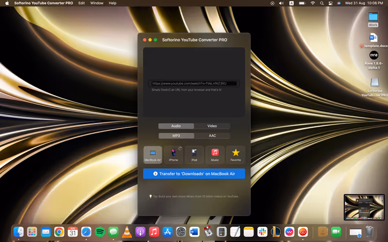This screenshot has width=388, height=242.
Task: Launch Microsoft Word from the Dock
Action: pyautogui.click(x=194, y=232)
